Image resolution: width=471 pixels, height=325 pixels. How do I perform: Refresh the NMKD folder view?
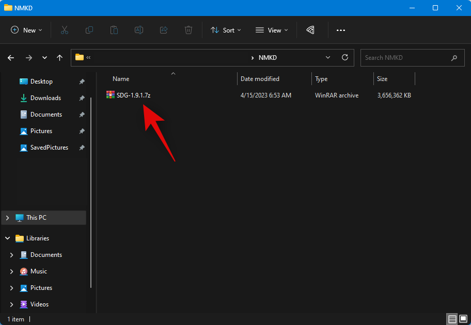[x=345, y=58]
